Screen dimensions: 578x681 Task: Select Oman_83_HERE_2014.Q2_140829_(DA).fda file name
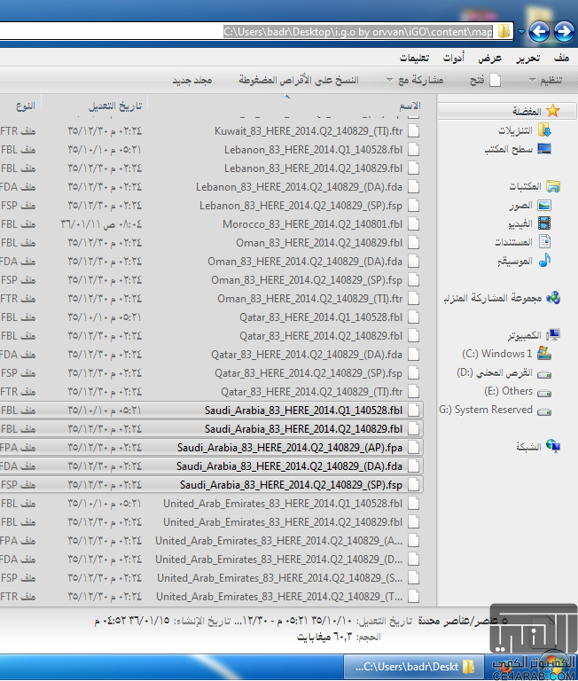coord(305,262)
